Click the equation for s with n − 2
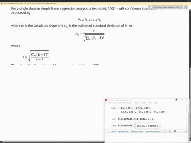Screen dimensions: 191x143 (35, 56)
